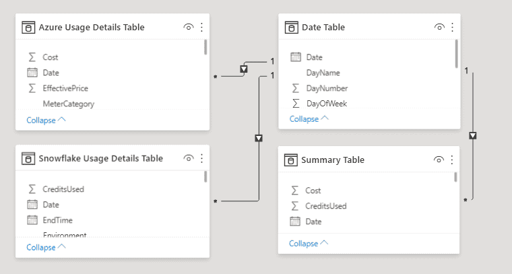Image resolution: width=512 pixels, height=274 pixels.
Task: Hide the Snowflake Usage Details Table
Action: point(189,158)
